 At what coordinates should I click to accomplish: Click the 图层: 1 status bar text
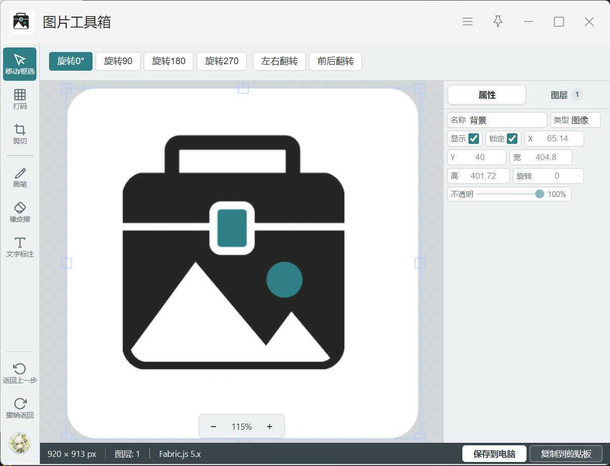click(x=127, y=454)
